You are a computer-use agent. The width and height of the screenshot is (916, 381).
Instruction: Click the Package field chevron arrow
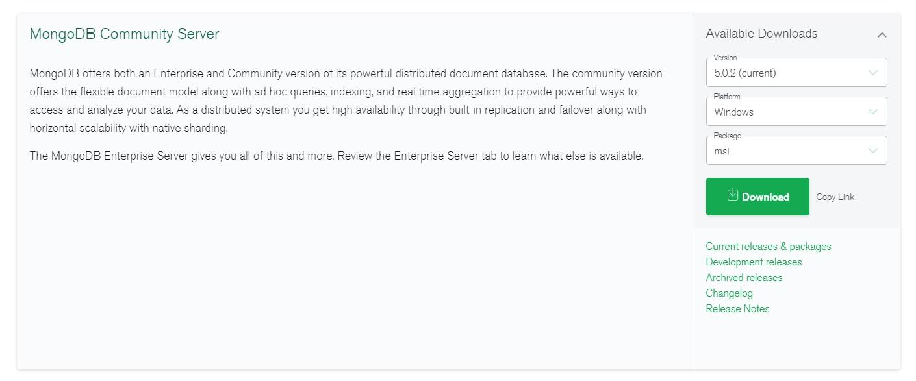pyautogui.click(x=873, y=150)
